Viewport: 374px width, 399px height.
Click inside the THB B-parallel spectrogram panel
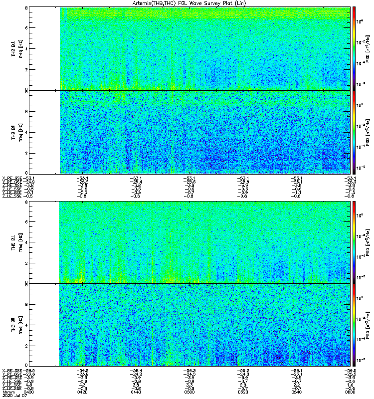coord(189,132)
